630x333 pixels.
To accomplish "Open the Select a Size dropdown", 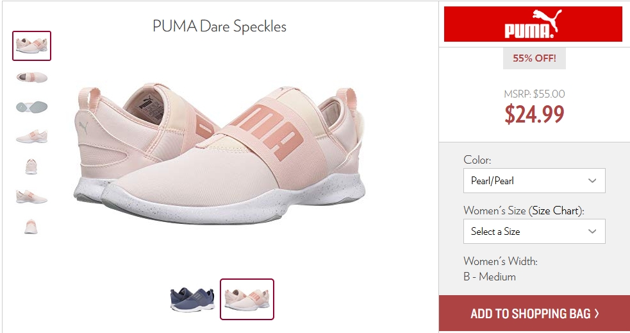I will pyautogui.click(x=534, y=231).
